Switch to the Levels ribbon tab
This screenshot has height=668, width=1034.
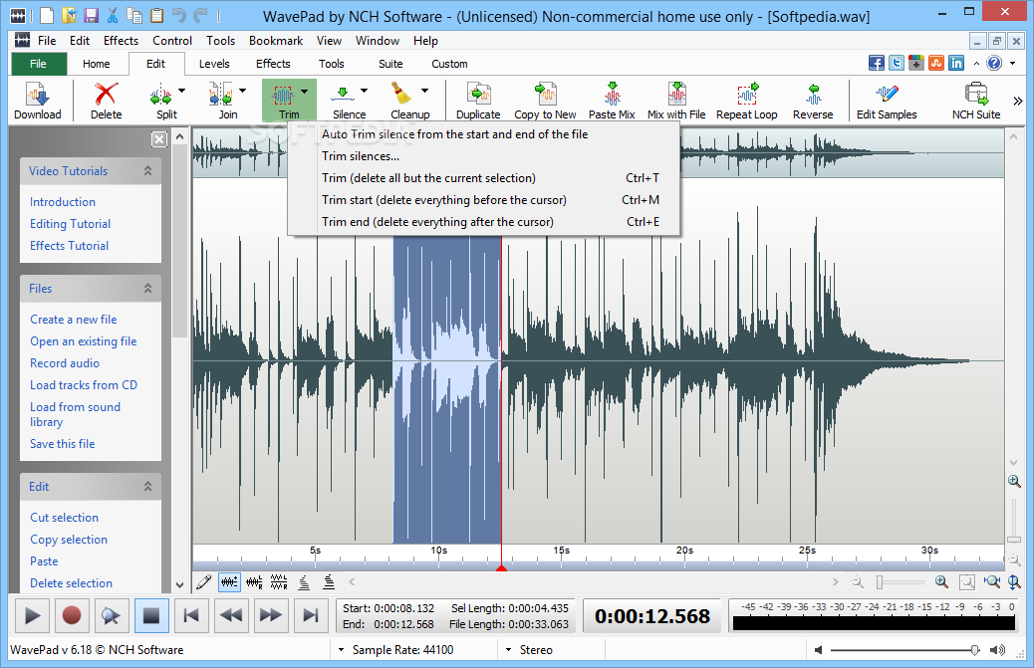214,64
